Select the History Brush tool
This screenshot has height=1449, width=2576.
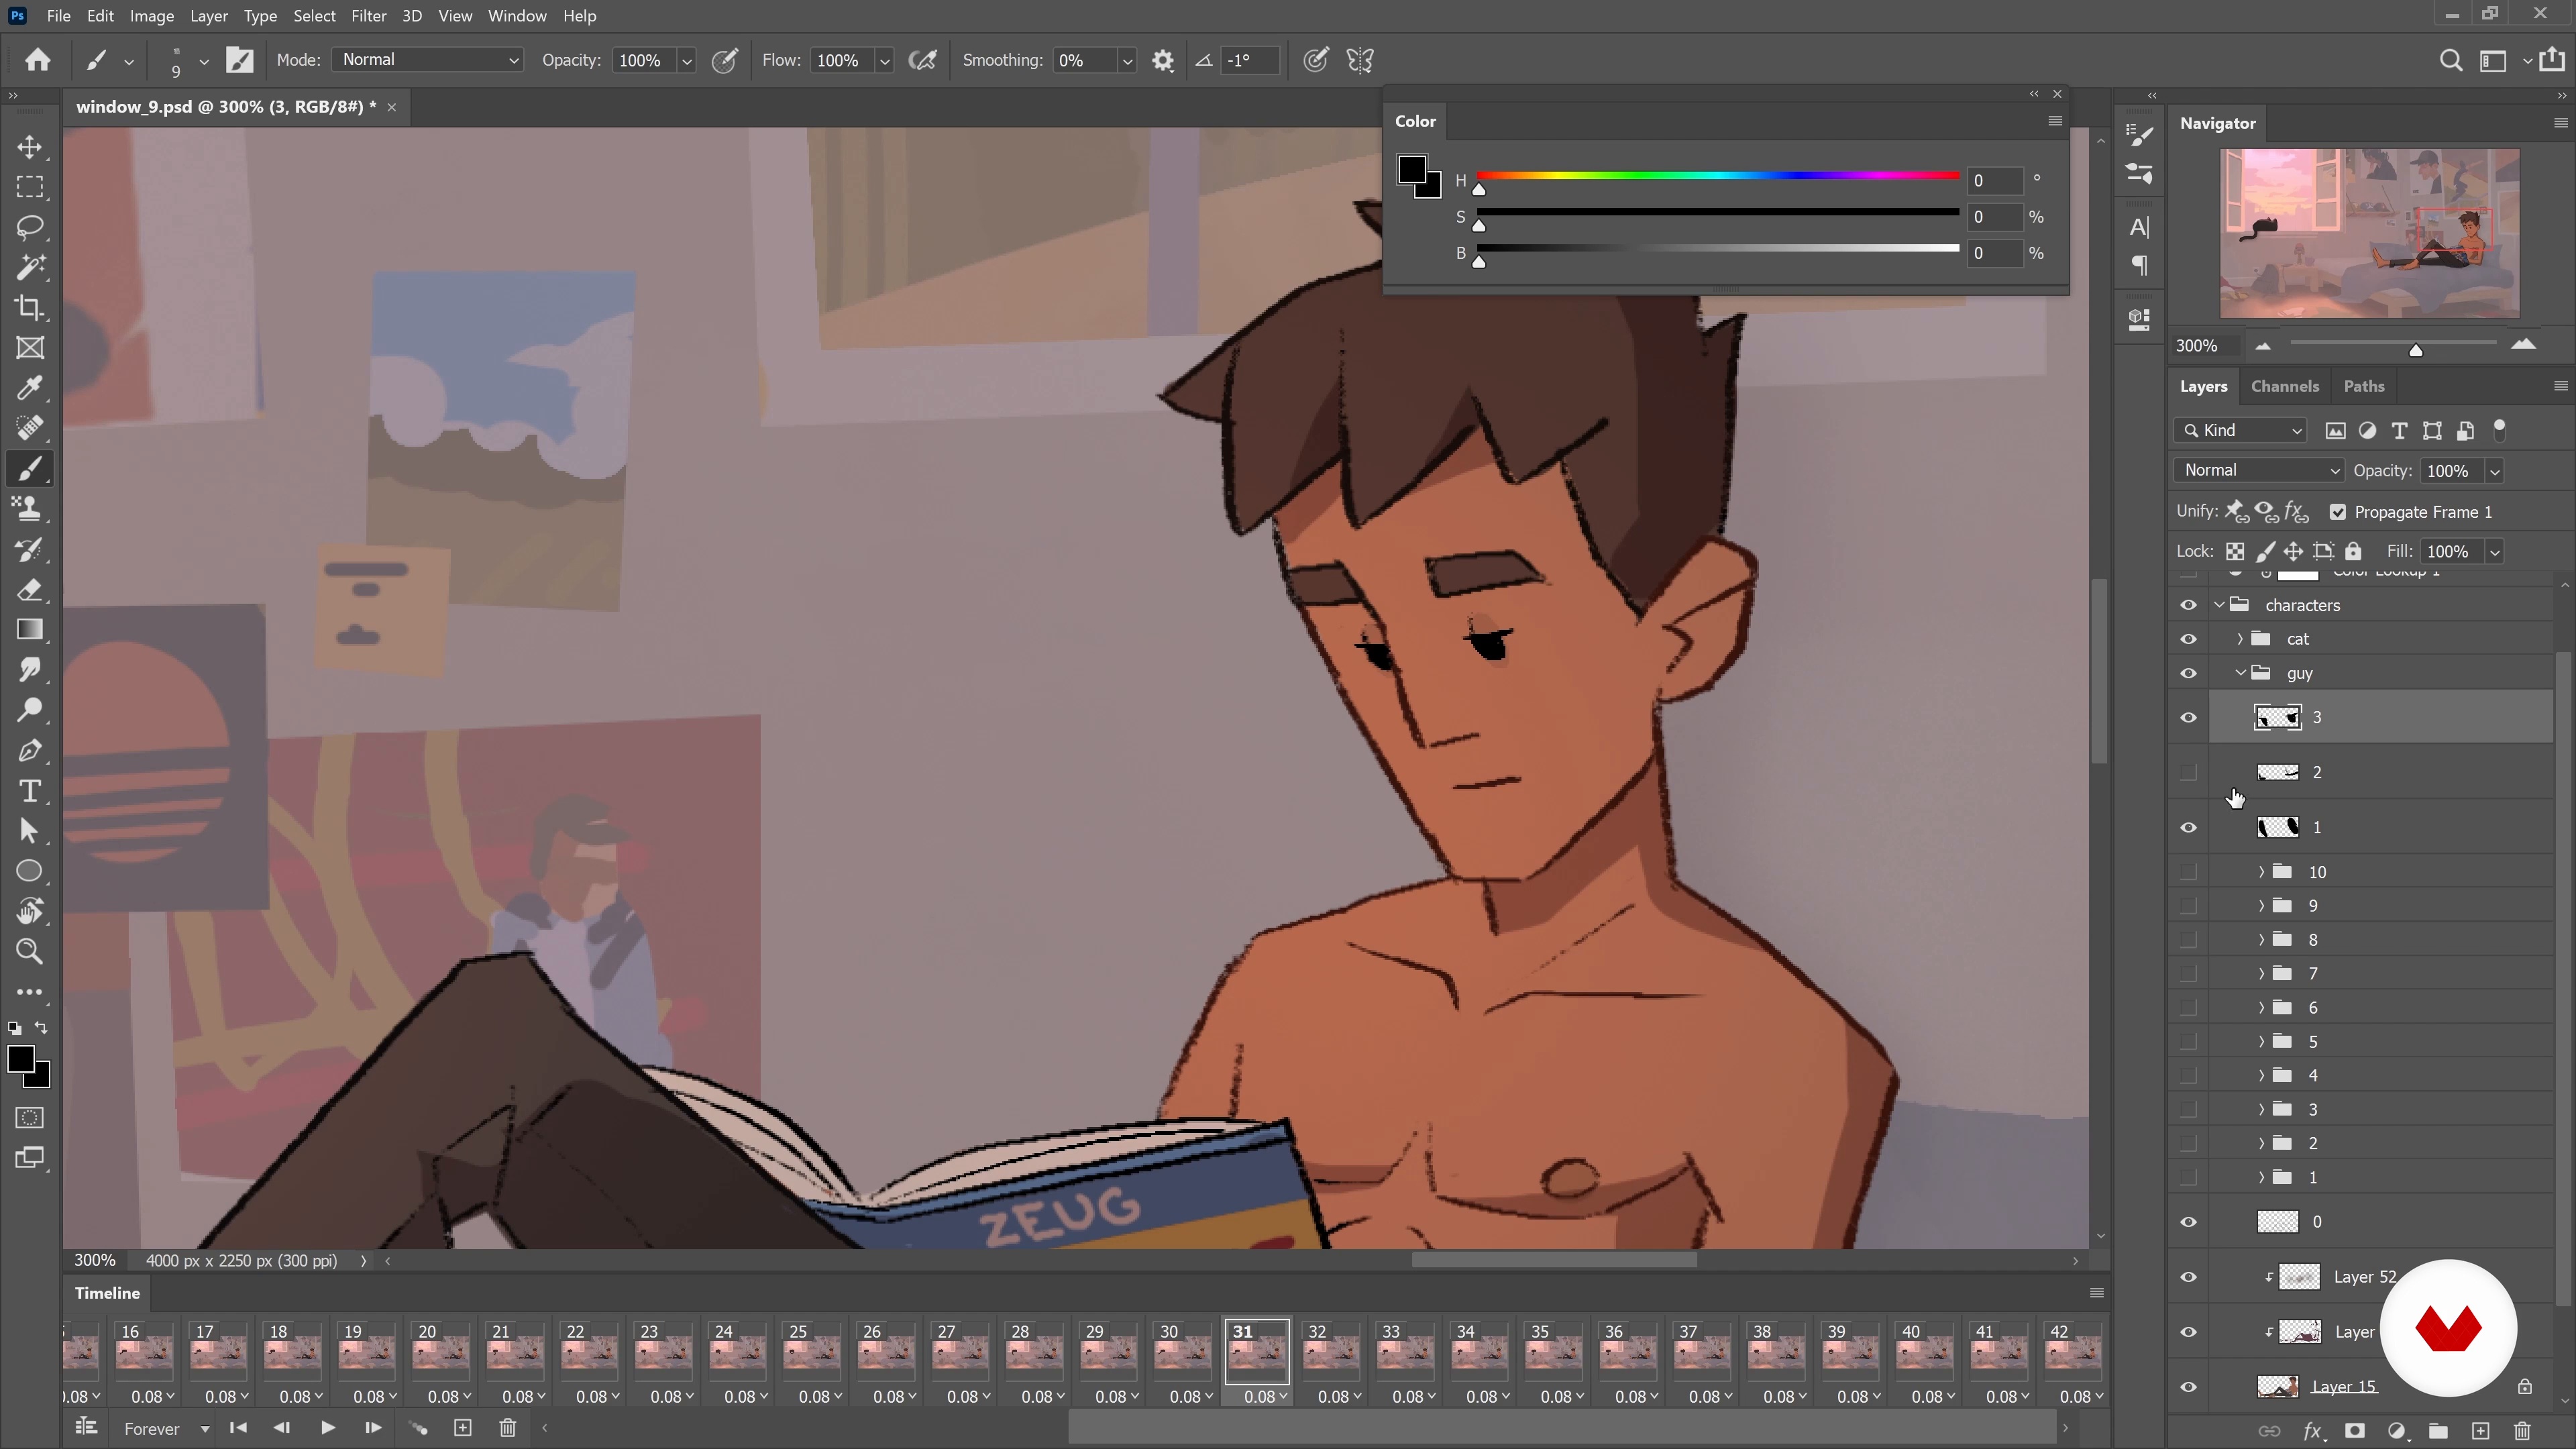(30, 549)
